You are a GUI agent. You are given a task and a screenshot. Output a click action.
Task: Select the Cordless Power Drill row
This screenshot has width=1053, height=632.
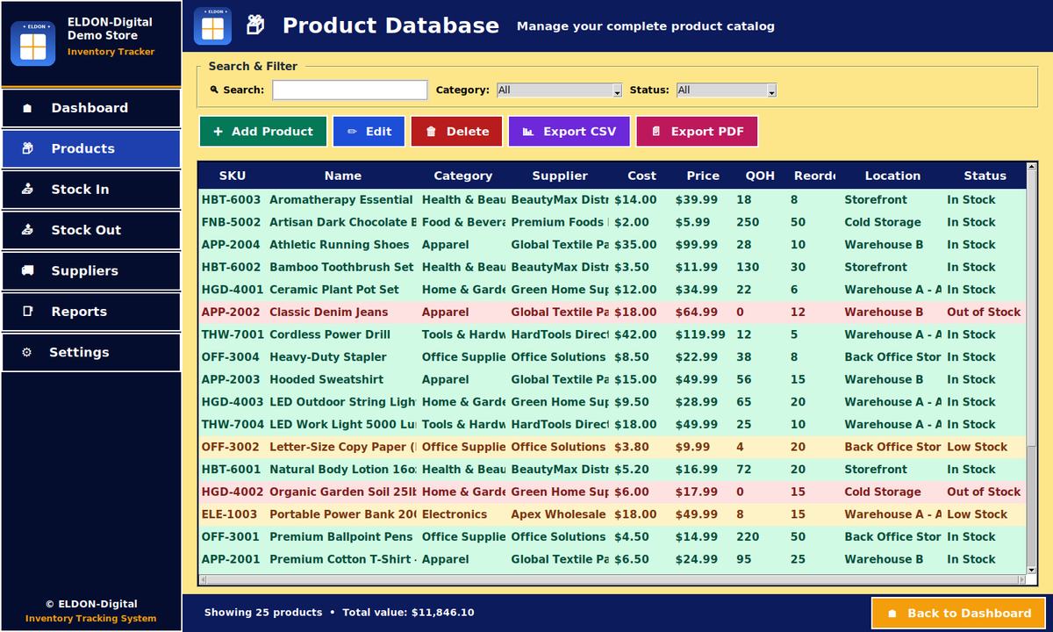(612, 334)
